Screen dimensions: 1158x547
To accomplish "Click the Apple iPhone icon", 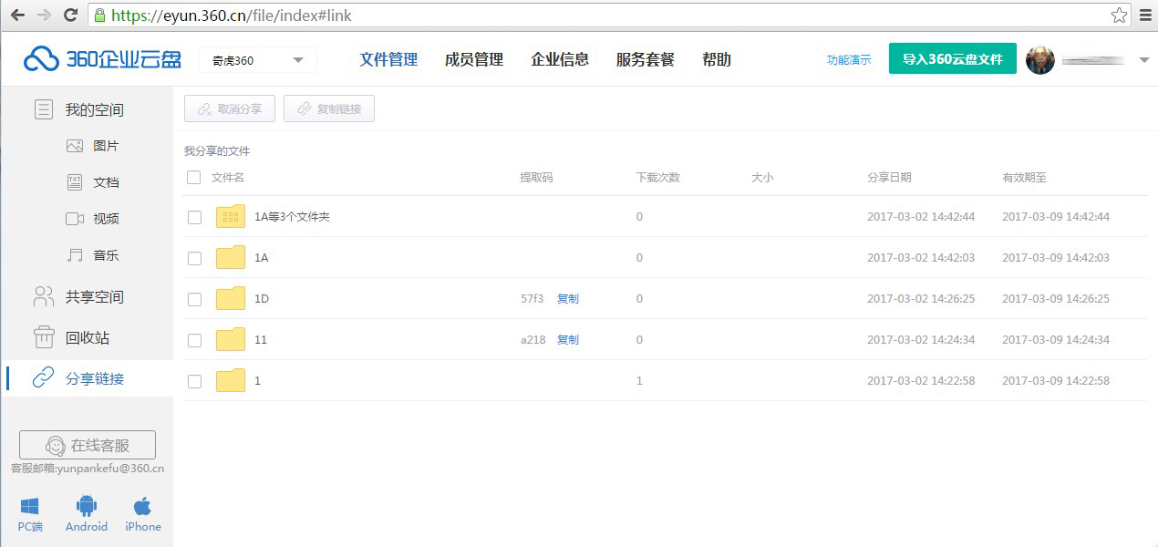I will (143, 506).
